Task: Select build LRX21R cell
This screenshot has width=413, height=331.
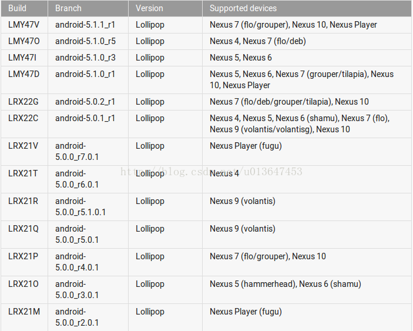Action: (x=24, y=207)
